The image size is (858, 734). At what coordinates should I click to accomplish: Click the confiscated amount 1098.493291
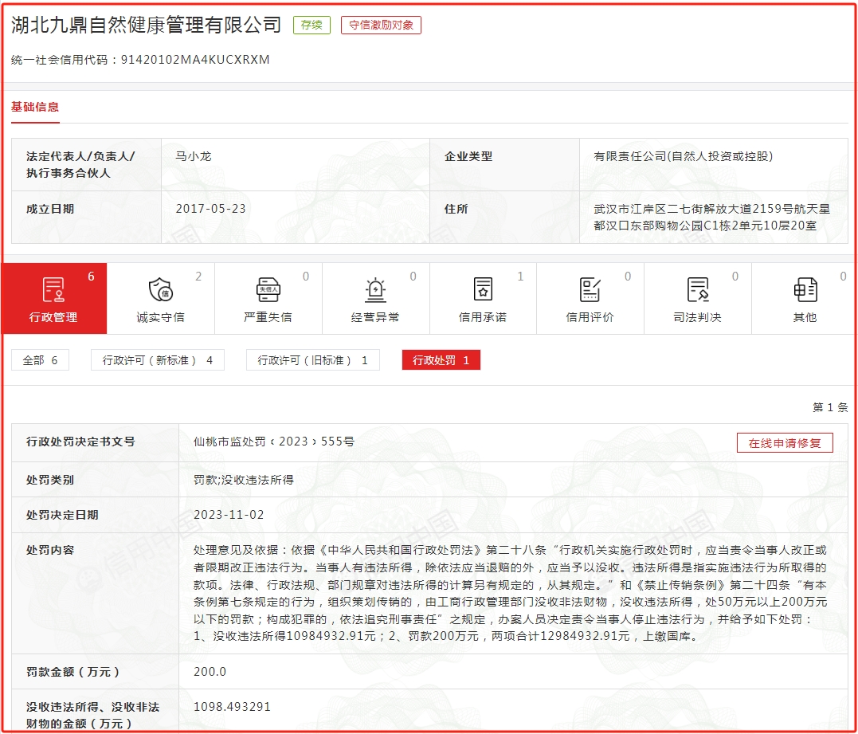pyautogui.click(x=232, y=707)
